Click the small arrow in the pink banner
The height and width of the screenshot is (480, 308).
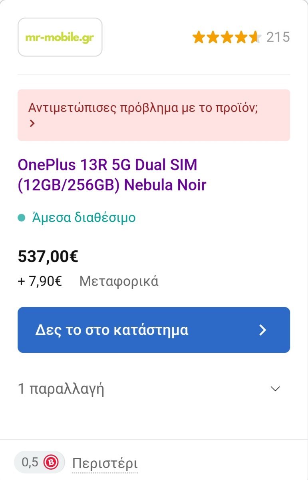coord(32,124)
